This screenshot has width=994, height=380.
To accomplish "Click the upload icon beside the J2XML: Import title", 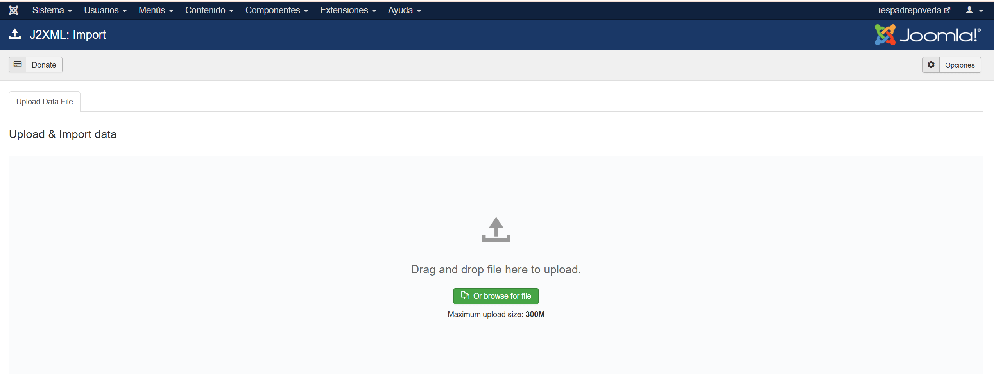I will coord(15,34).
